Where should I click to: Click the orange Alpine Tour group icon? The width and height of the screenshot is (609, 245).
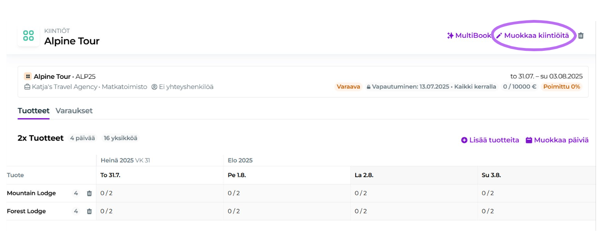pos(28,76)
